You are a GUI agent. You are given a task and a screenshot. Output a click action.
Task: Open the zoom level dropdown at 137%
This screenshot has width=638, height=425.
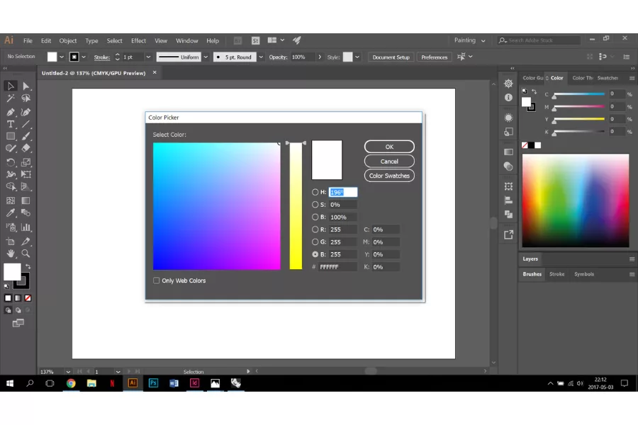point(68,372)
